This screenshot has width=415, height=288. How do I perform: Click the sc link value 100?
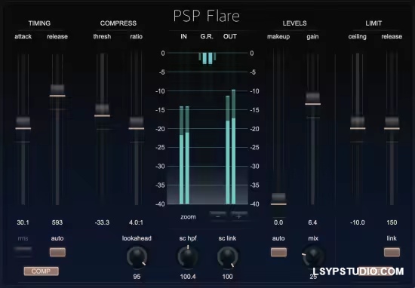227,277
